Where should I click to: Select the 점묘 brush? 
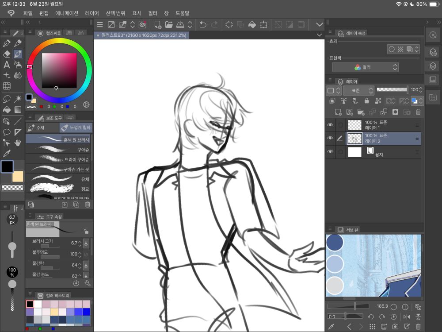click(x=58, y=189)
